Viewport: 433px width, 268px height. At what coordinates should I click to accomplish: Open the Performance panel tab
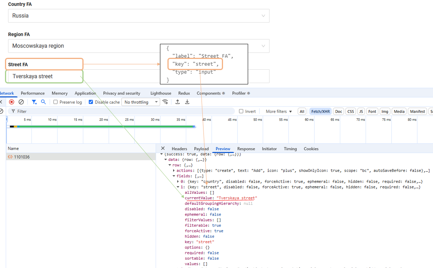pos(33,93)
